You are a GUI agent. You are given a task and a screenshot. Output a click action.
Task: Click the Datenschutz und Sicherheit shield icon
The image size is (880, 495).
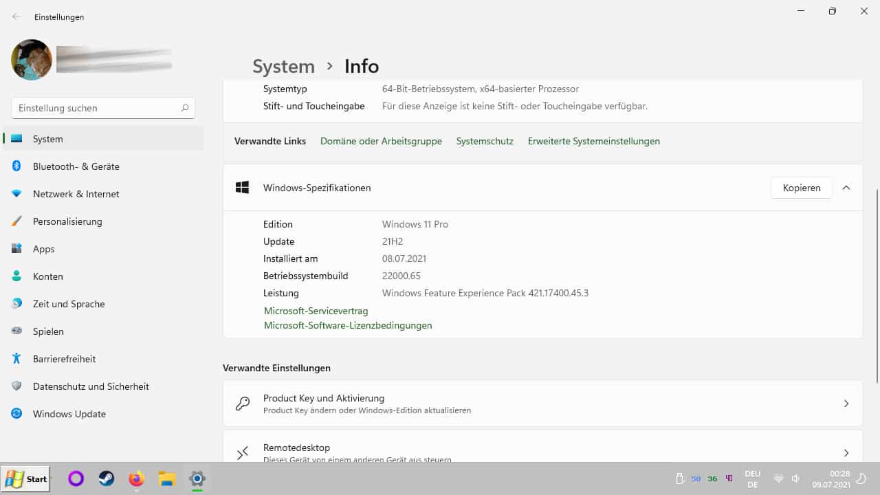17,386
